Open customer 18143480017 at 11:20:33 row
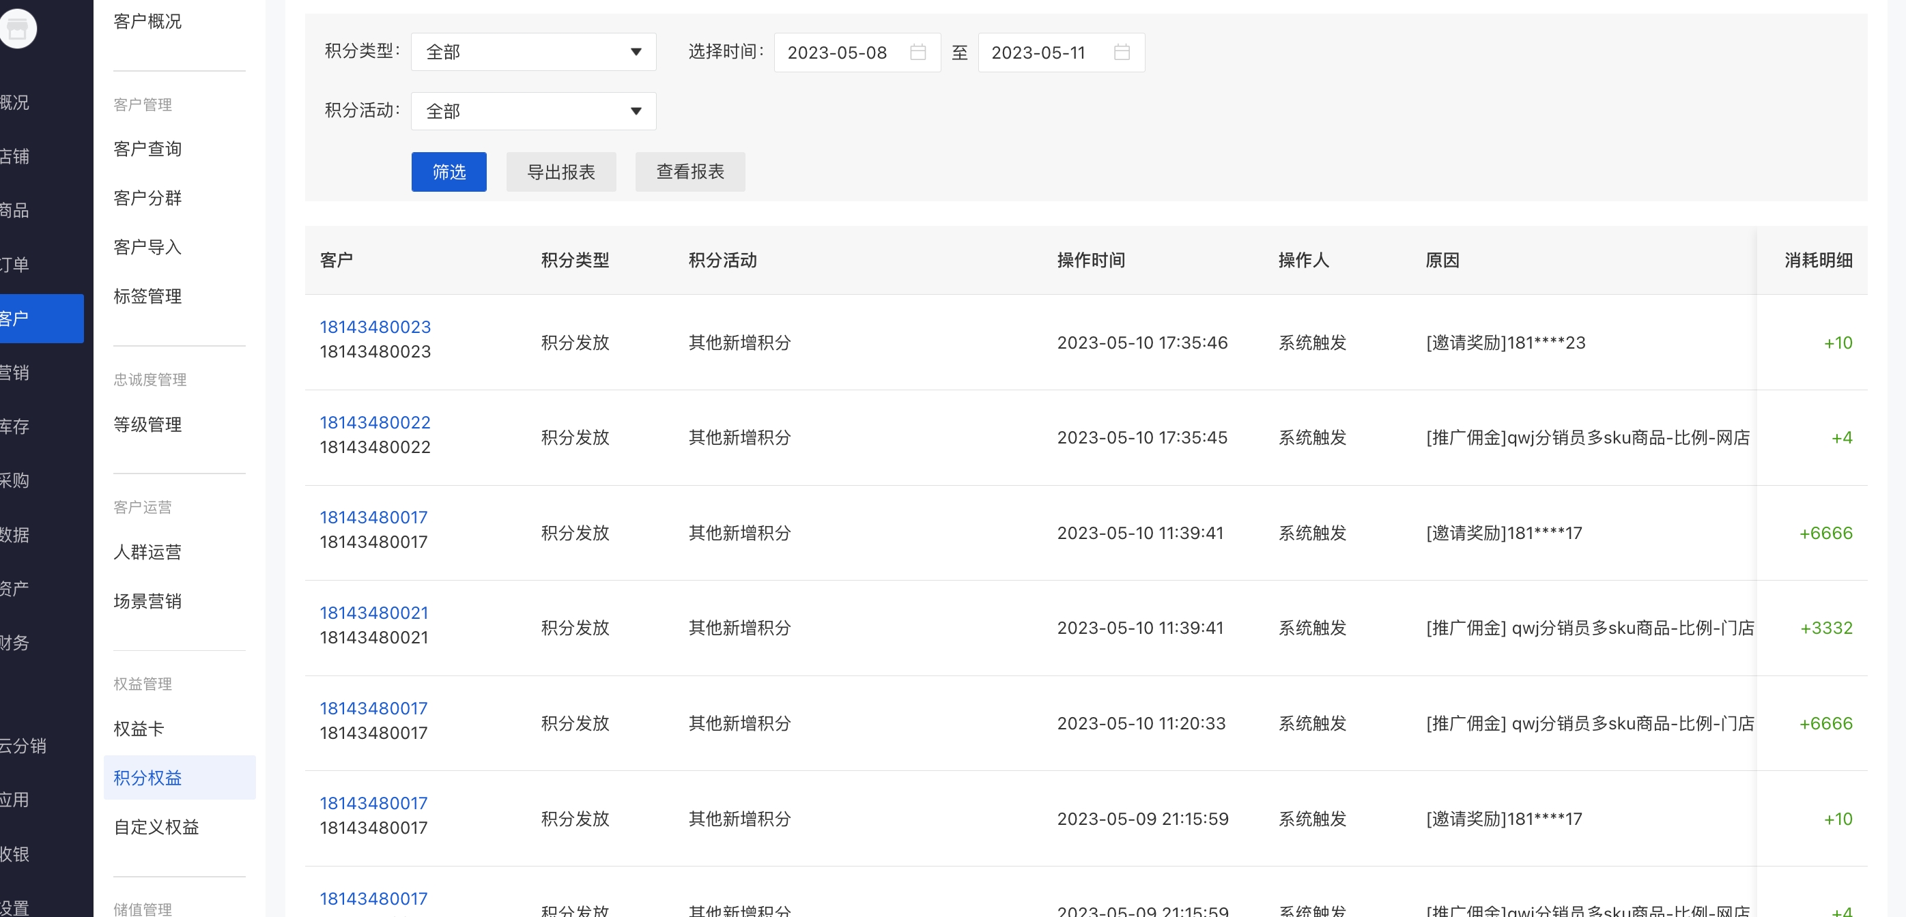The height and width of the screenshot is (917, 1906). 373,708
